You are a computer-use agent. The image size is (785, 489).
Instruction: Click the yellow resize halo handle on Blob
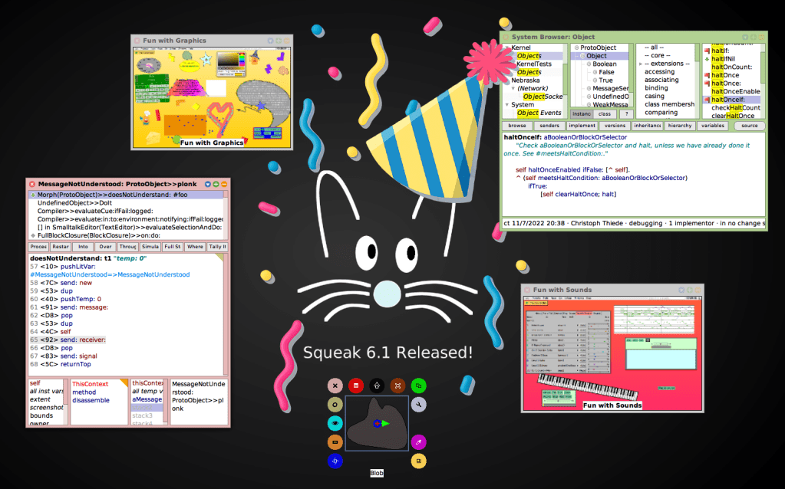tap(418, 461)
